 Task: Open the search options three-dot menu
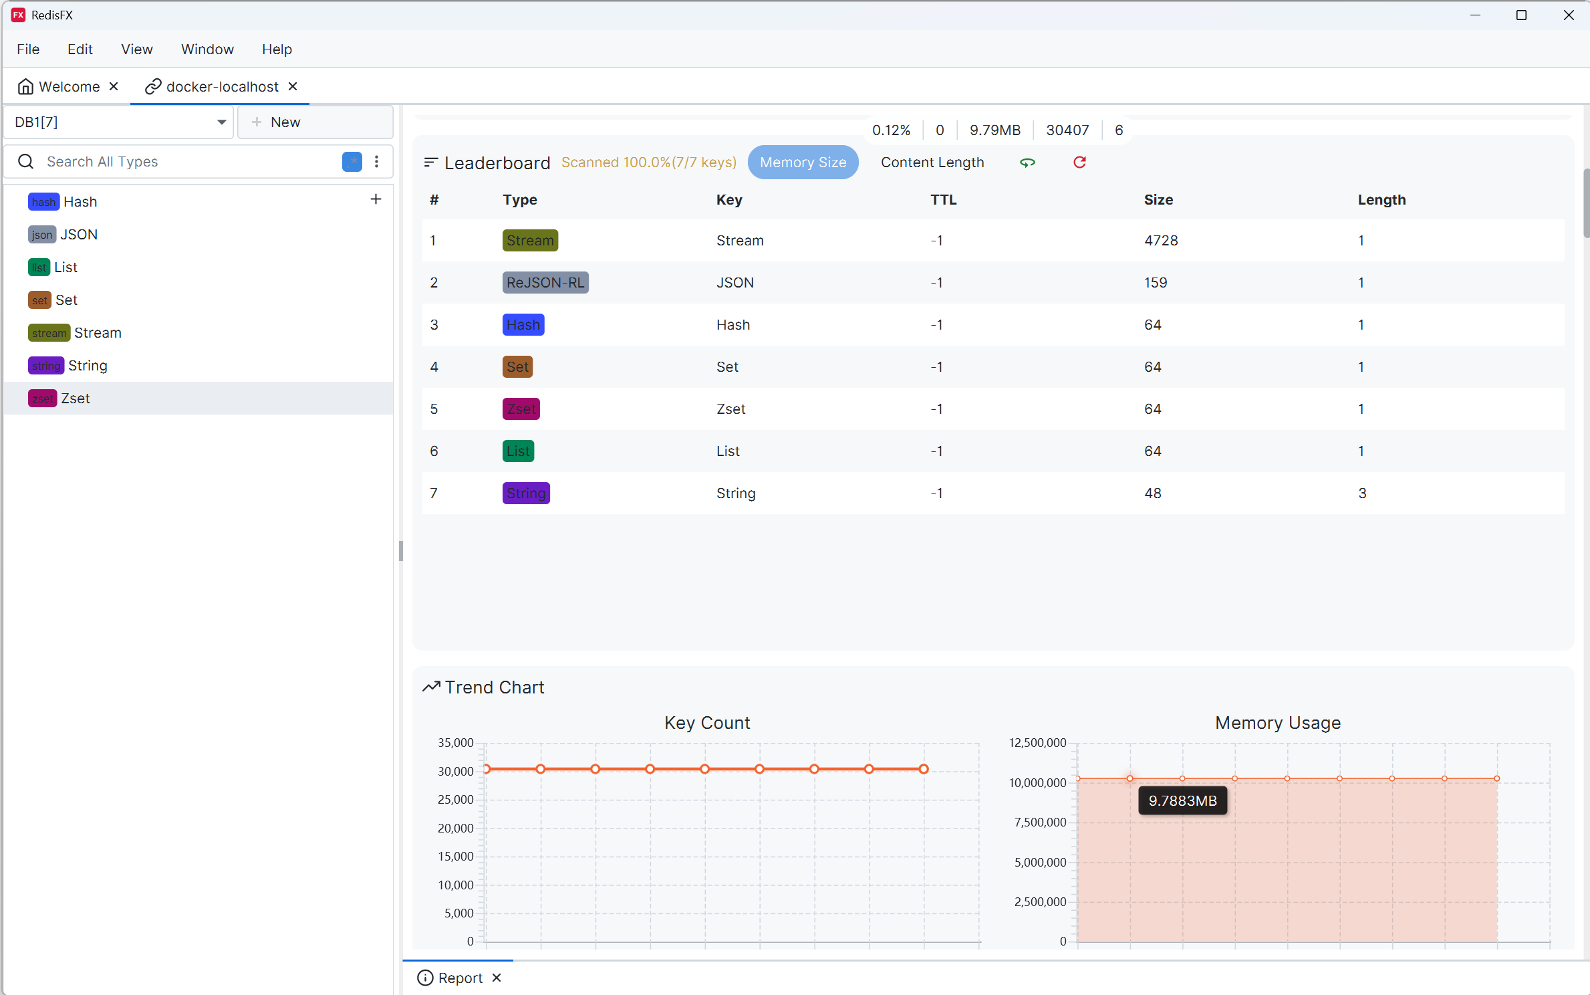(377, 162)
